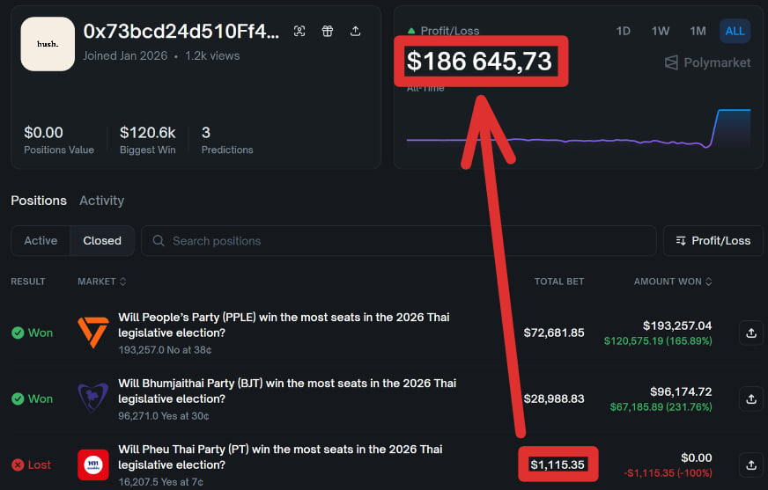Click the $72,681.85 total bet value
The width and height of the screenshot is (768, 490).
(x=553, y=333)
